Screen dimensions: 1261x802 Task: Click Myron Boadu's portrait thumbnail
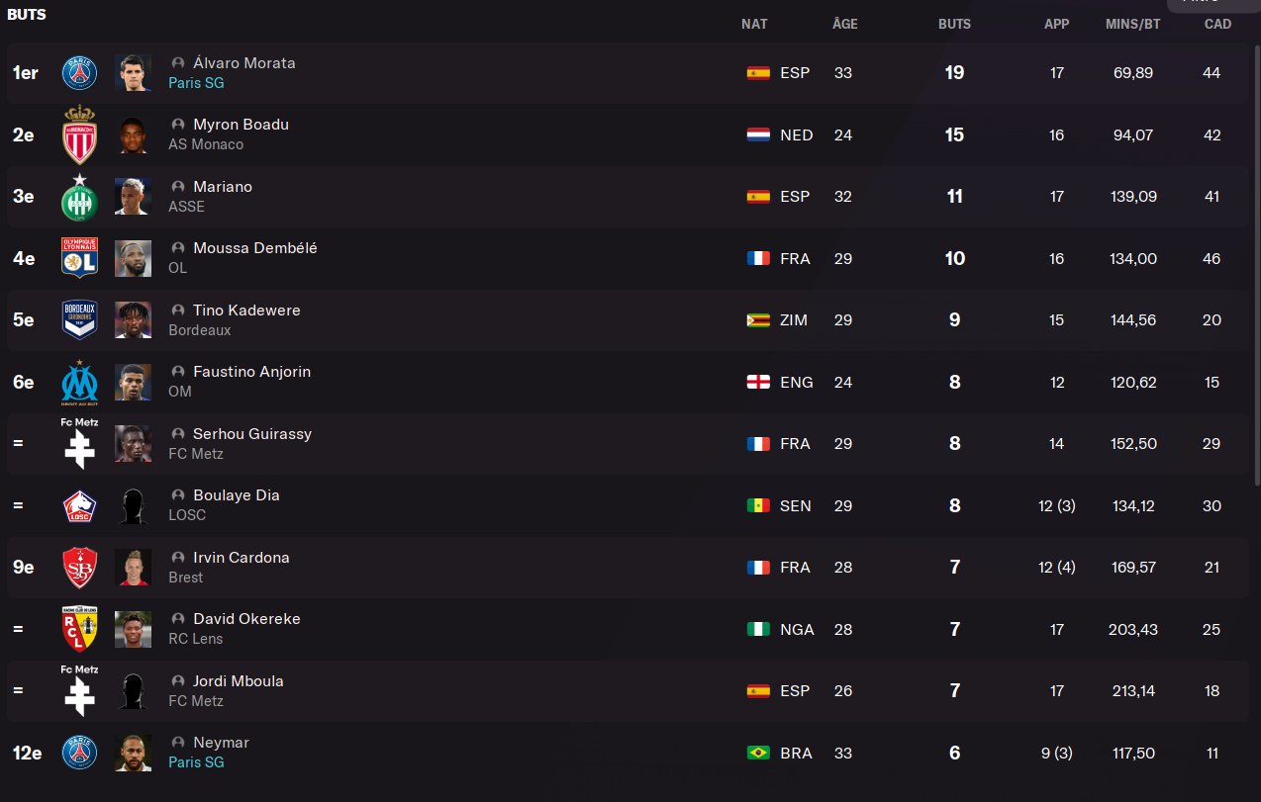[133, 134]
